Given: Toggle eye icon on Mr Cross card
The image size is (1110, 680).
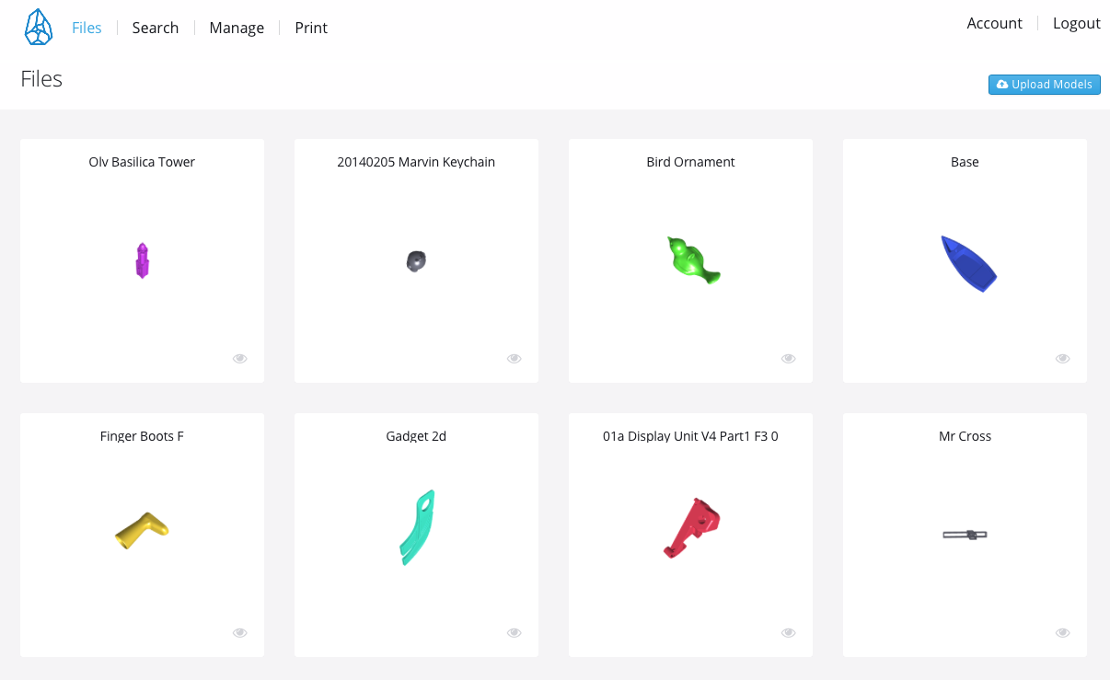Looking at the screenshot, I should [x=1063, y=633].
